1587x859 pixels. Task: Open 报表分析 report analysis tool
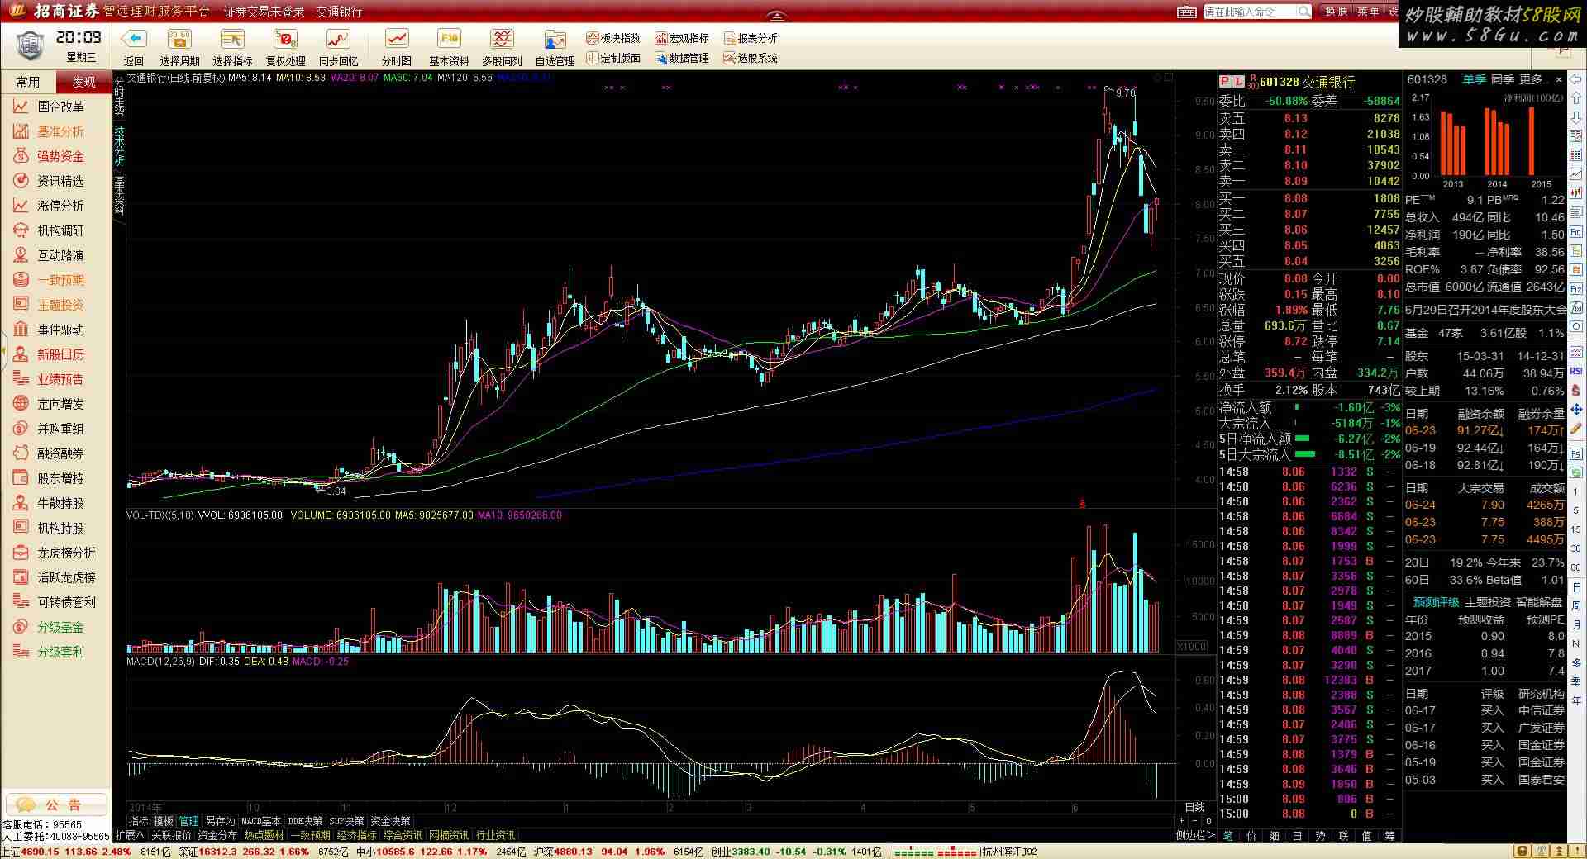751,38
